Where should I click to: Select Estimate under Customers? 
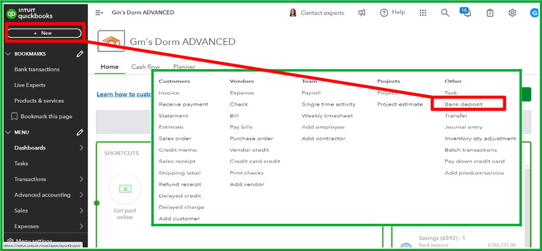171,127
